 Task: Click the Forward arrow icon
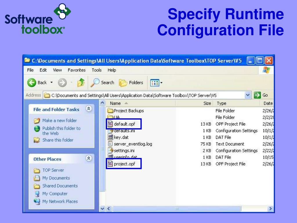coord(62,83)
